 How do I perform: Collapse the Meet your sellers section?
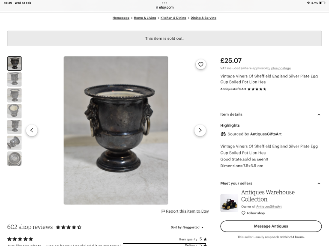click(x=318, y=184)
